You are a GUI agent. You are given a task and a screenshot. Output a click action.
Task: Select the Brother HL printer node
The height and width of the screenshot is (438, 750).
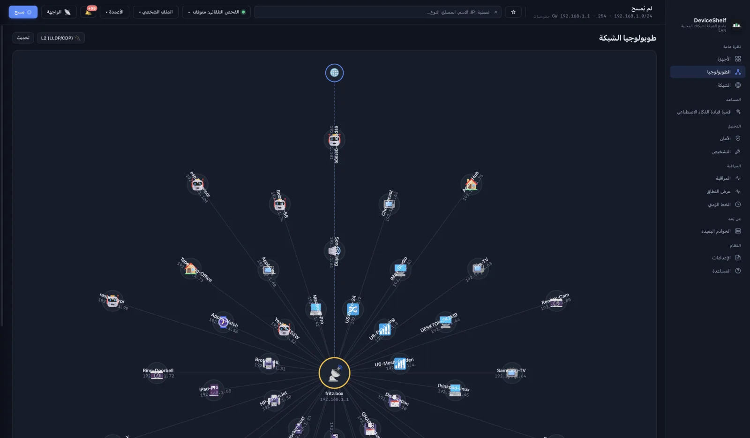click(x=269, y=363)
